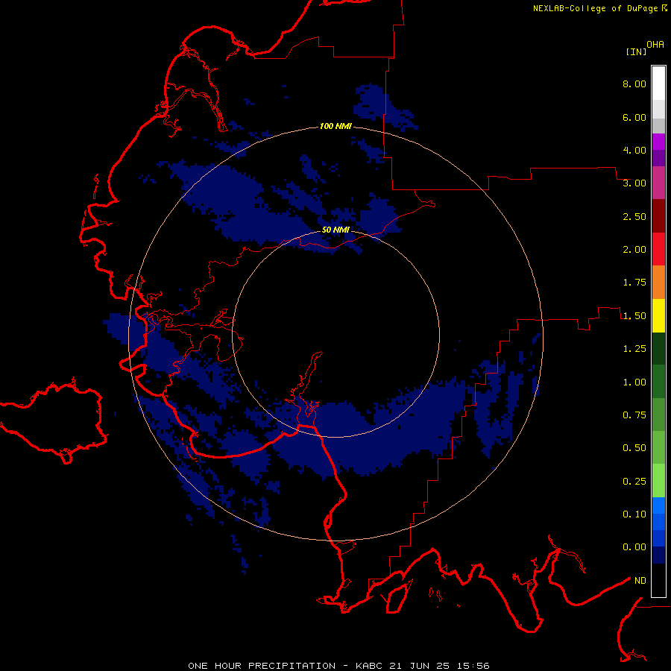The width and height of the screenshot is (671, 671).
Task: Click the 50 NMI range ring label
Action: point(335,230)
